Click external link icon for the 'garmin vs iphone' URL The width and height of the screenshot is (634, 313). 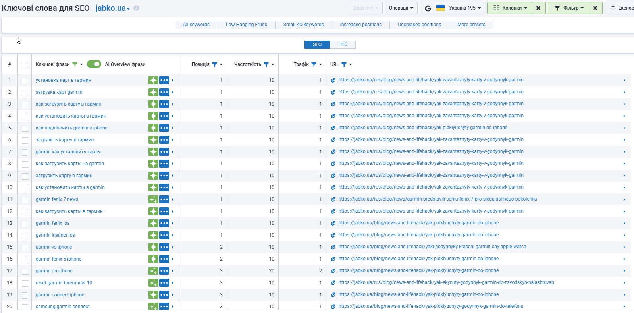coord(333,247)
